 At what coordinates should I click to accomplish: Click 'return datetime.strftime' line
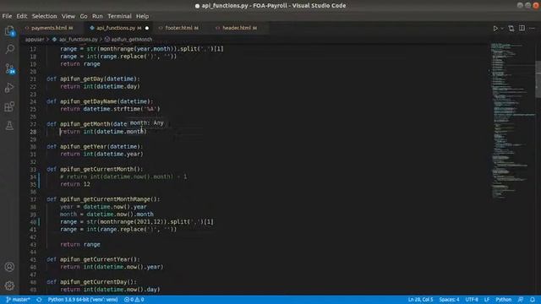click(x=110, y=109)
